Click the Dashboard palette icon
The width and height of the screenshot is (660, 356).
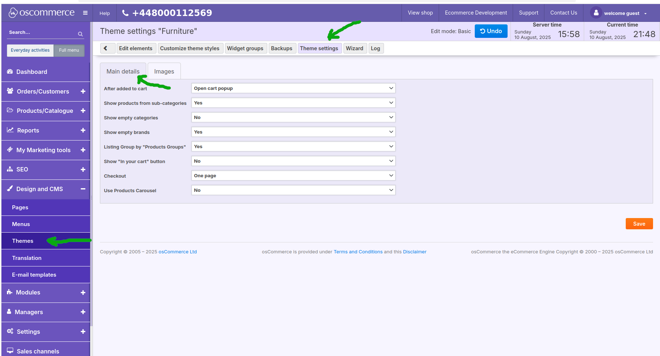pos(10,72)
